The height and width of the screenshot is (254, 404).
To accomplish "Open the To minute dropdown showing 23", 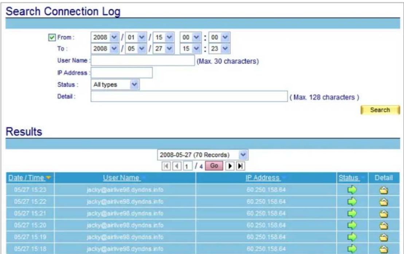I will (x=220, y=49).
